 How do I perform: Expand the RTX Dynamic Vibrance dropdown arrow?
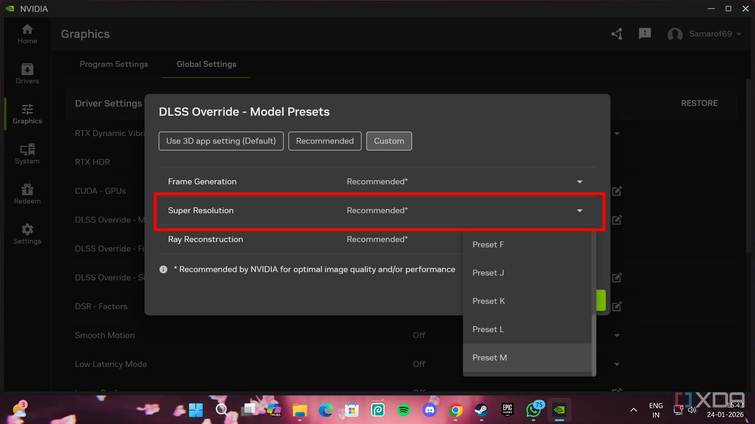[x=617, y=134]
